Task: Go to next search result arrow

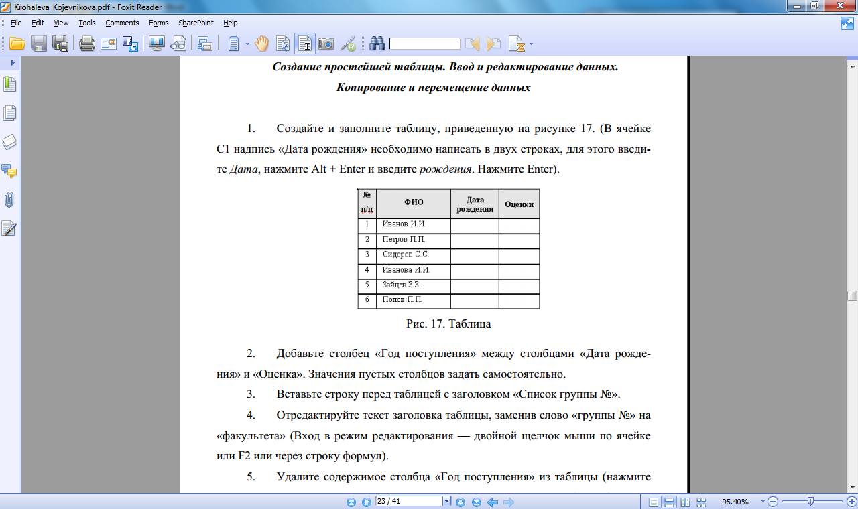Action: click(x=494, y=44)
